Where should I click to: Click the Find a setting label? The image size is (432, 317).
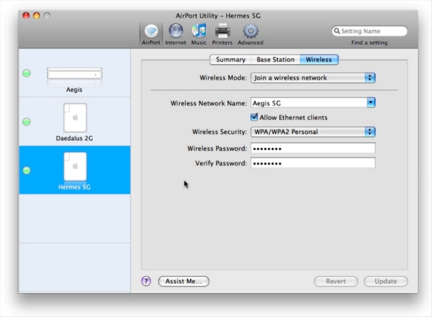pyautogui.click(x=369, y=42)
